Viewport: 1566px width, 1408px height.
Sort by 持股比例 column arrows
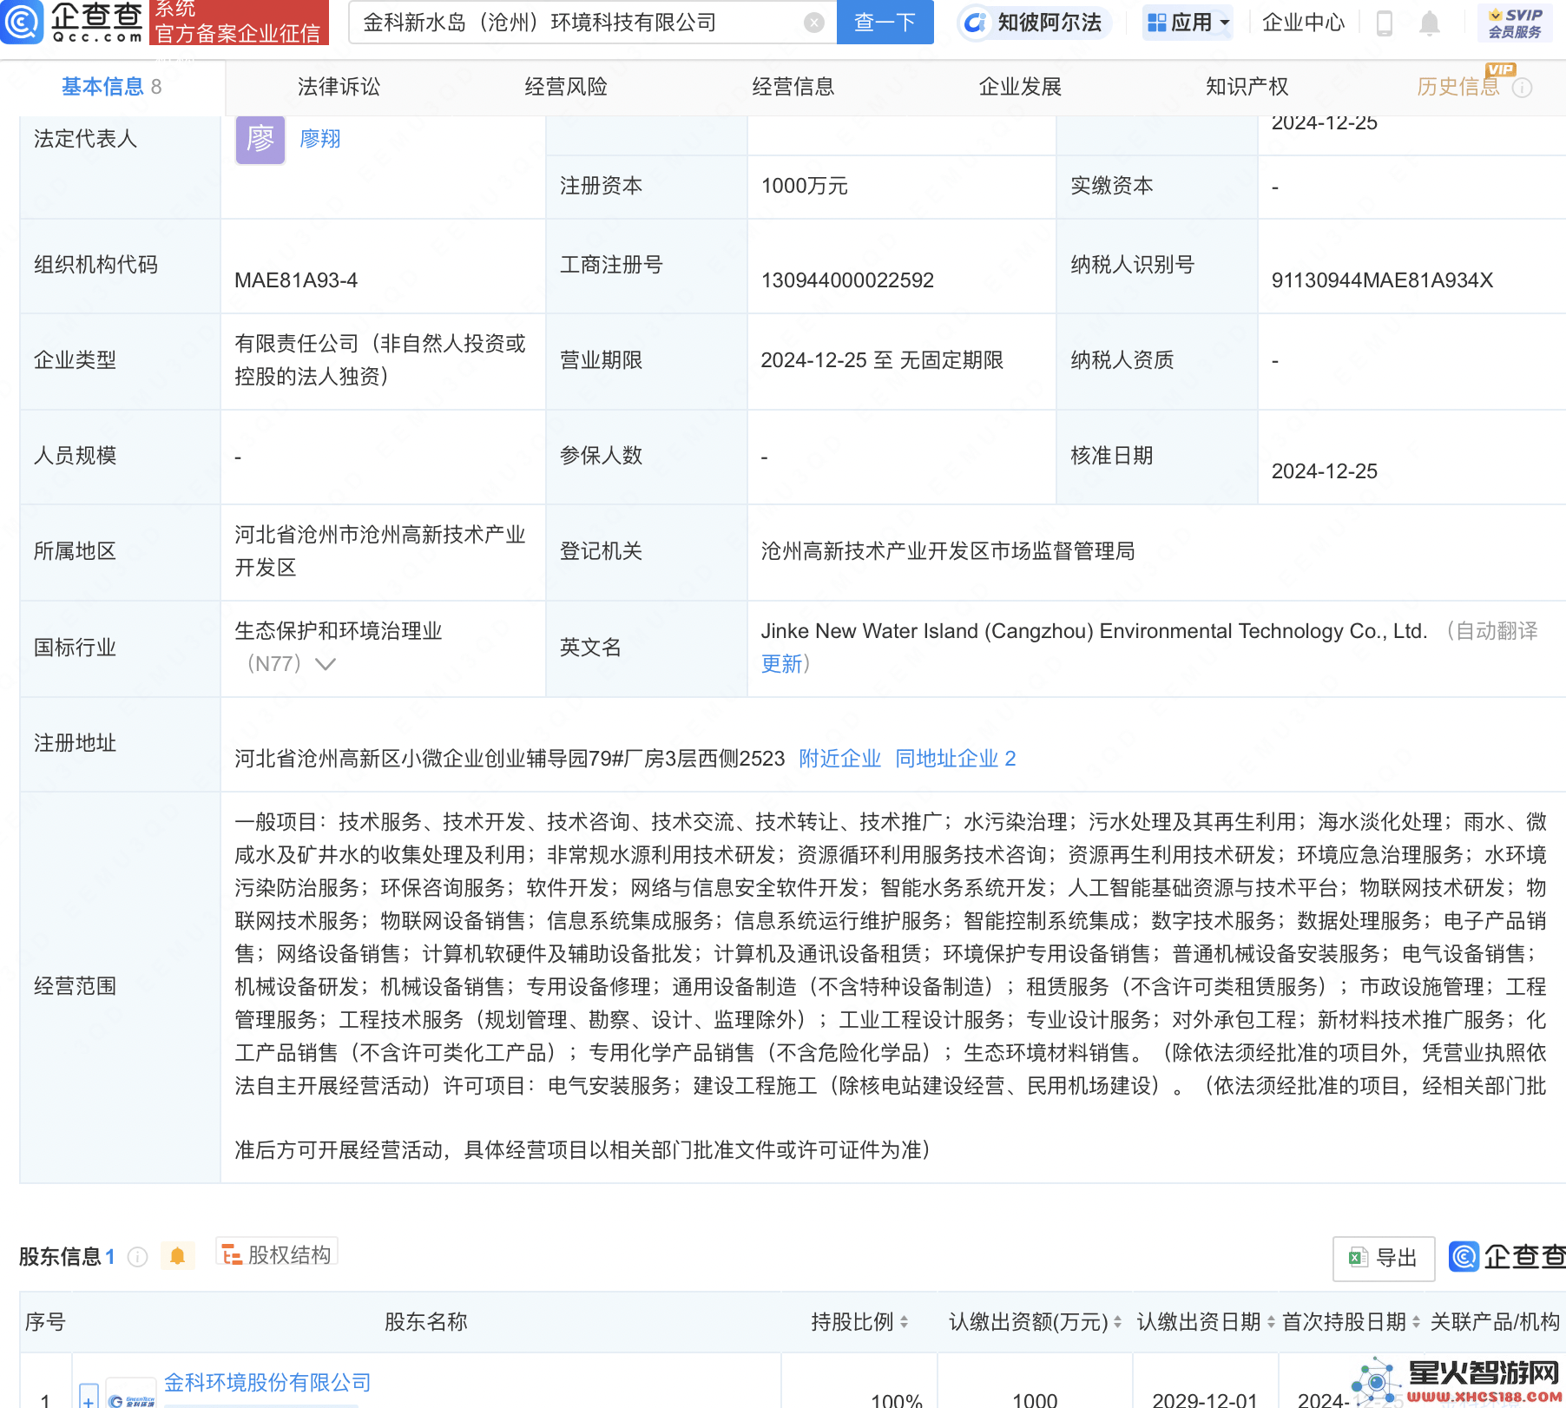click(904, 1322)
